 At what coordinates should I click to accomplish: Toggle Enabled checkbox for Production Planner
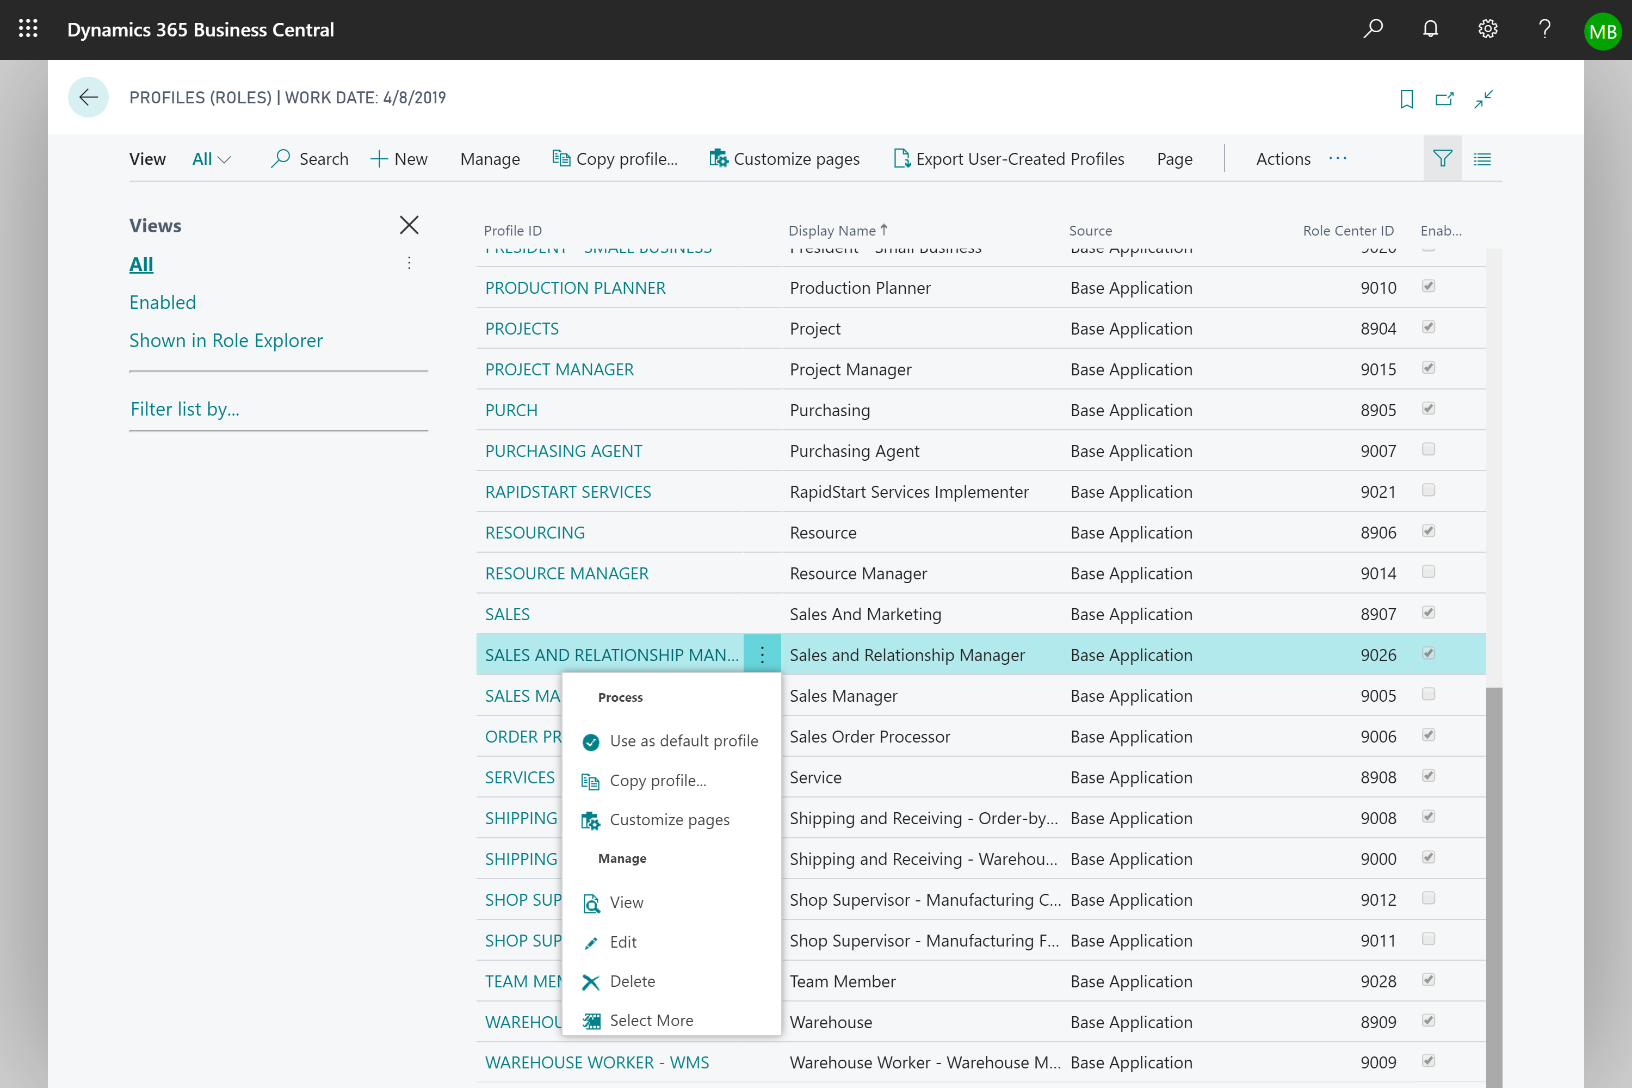click(x=1428, y=286)
